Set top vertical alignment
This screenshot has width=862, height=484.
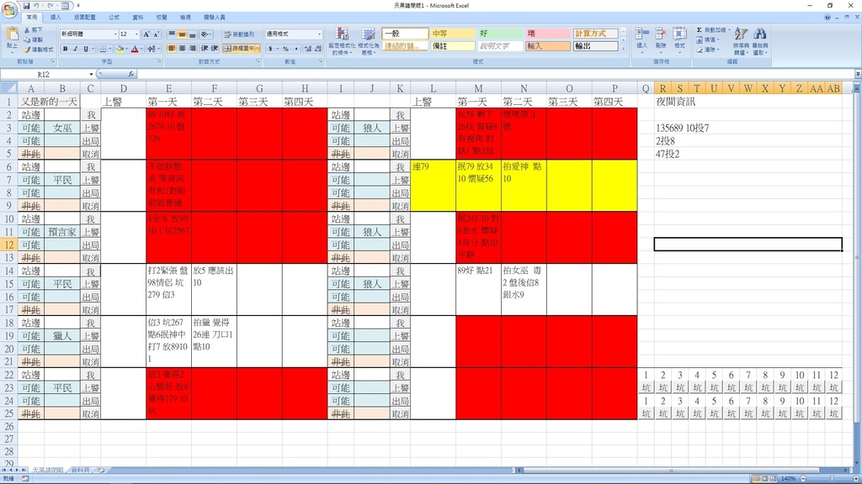coord(172,34)
